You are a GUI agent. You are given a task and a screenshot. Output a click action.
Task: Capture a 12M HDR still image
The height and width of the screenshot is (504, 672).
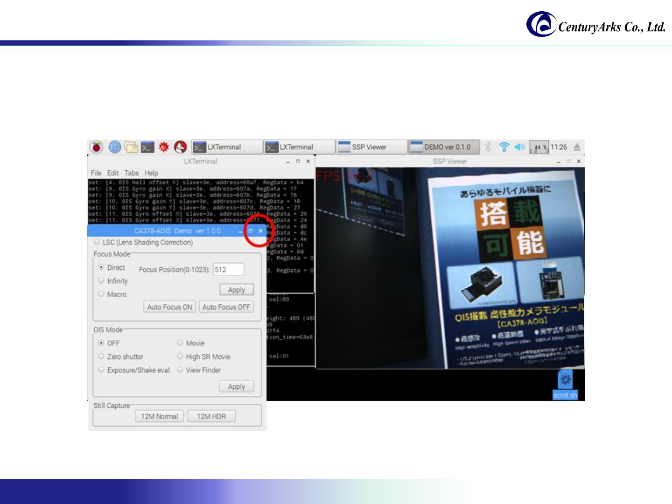[x=211, y=416]
